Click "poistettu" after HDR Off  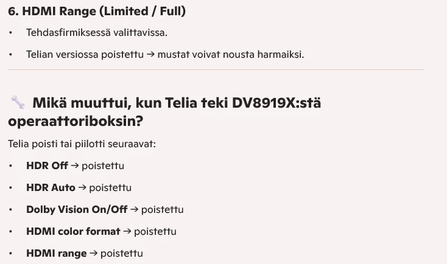103,165
